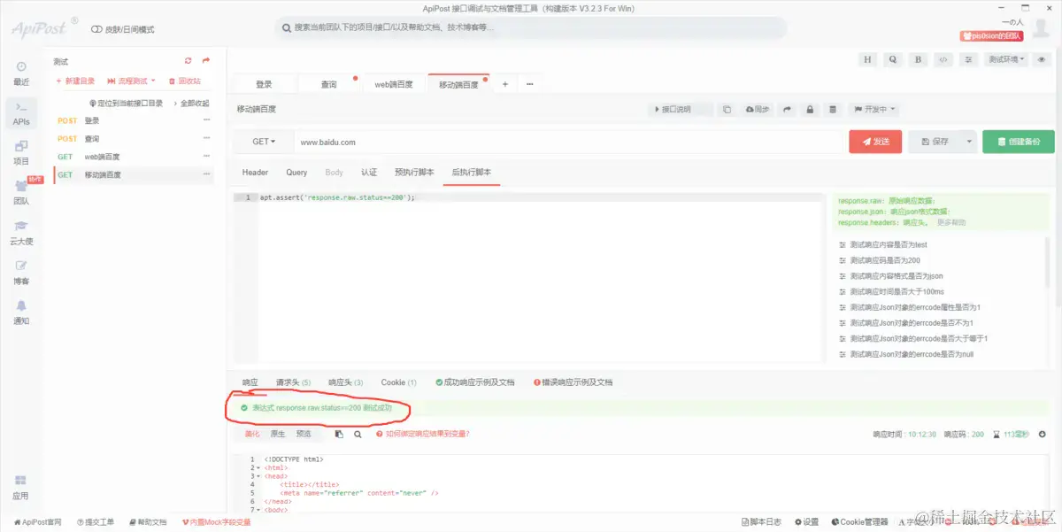Switch to the 登录 request tab
Viewport: 1062px width, 532px height.
tap(264, 84)
